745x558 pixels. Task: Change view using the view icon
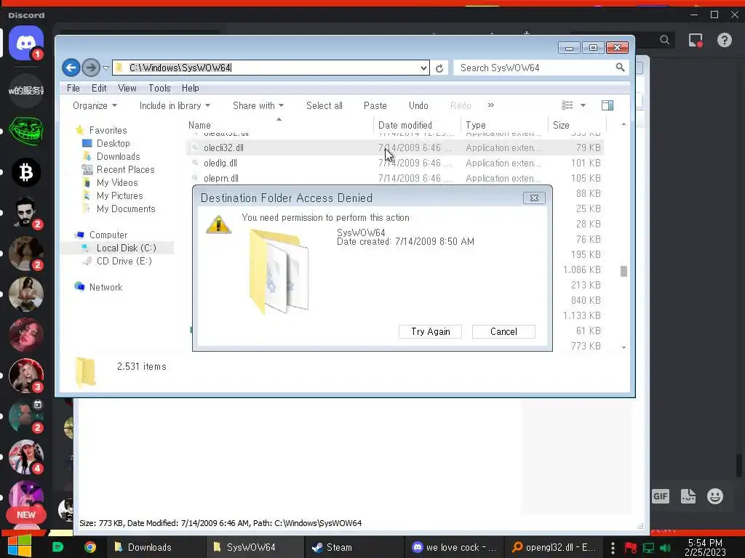(x=567, y=105)
